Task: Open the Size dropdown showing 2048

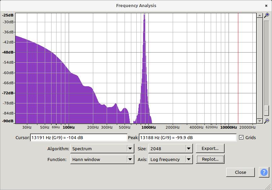Action: (171, 149)
